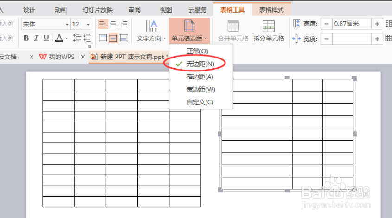Select 无边距(N) margin option
The height and width of the screenshot is (218, 392).
point(201,64)
